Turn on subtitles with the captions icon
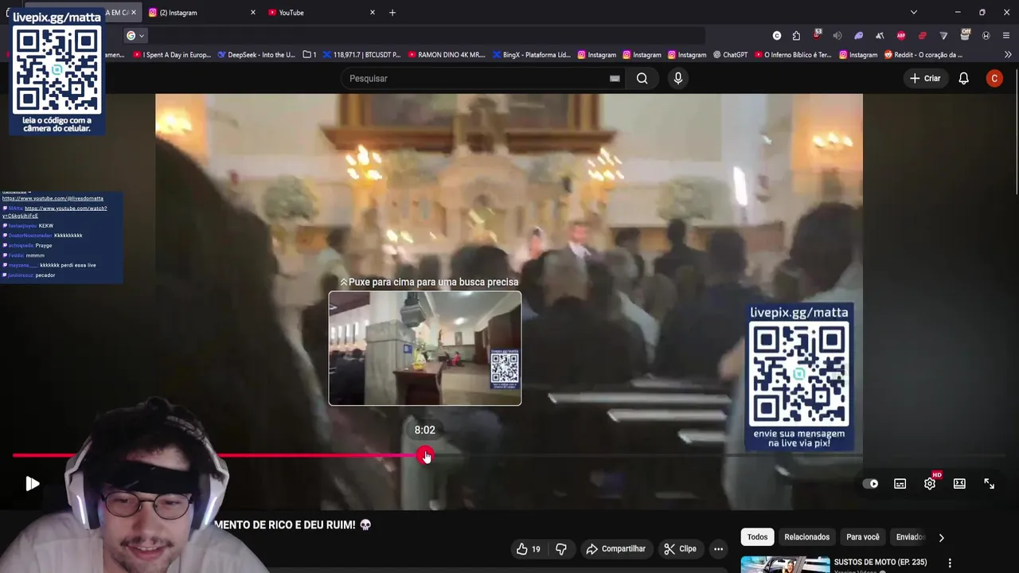This screenshot has height=573, width=1019. coord(900,484)
